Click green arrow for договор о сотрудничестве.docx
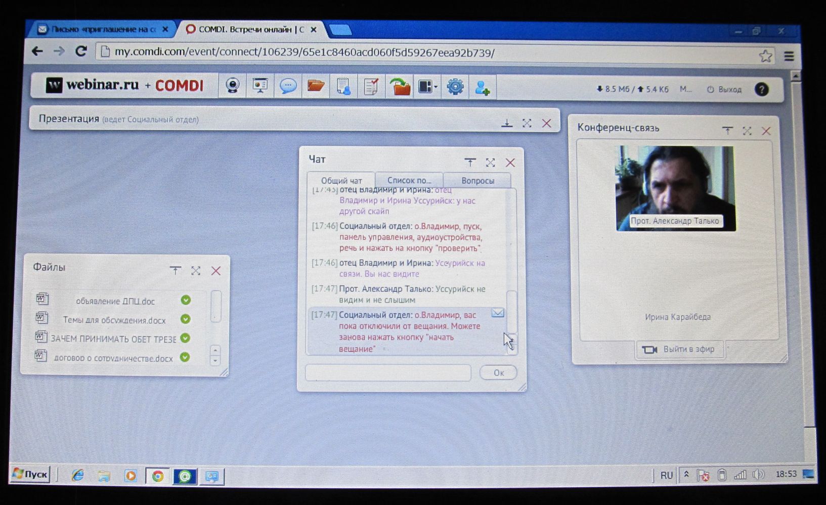826x505 pixels. [185, 357]
